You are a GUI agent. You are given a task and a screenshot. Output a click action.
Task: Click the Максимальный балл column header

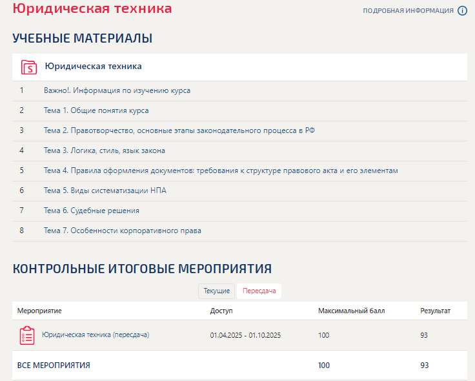click(x=351, y=311)
